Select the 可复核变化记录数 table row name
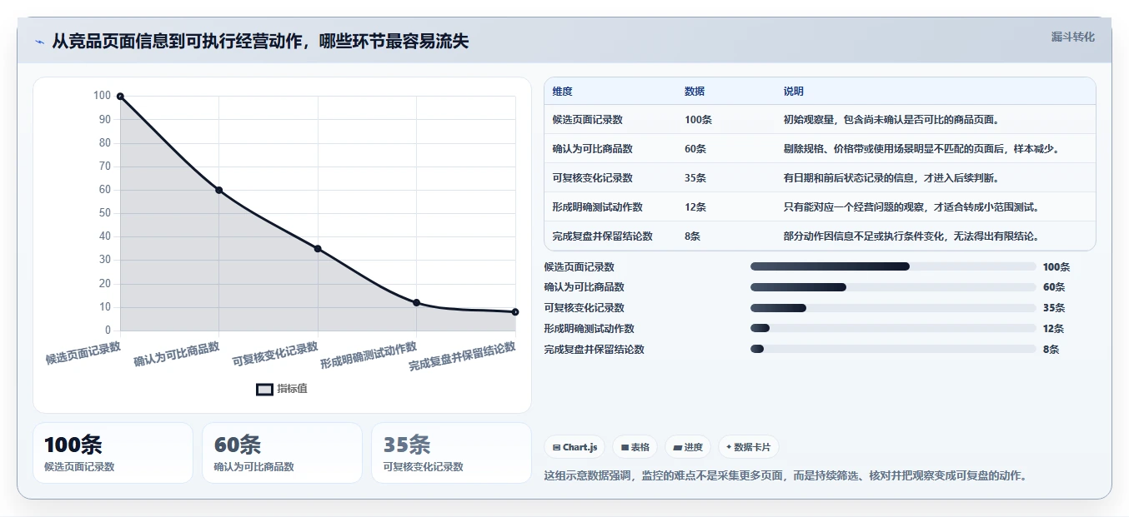The width and height of the screenshot is (1129, 517). 592,178
